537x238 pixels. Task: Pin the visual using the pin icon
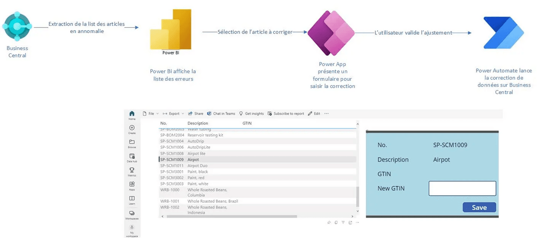tap(329, 222)
